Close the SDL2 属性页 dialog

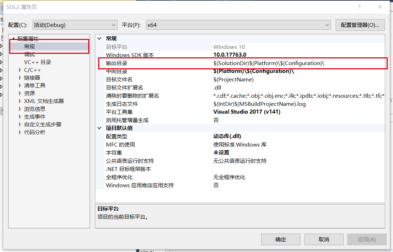coord(380,7)
